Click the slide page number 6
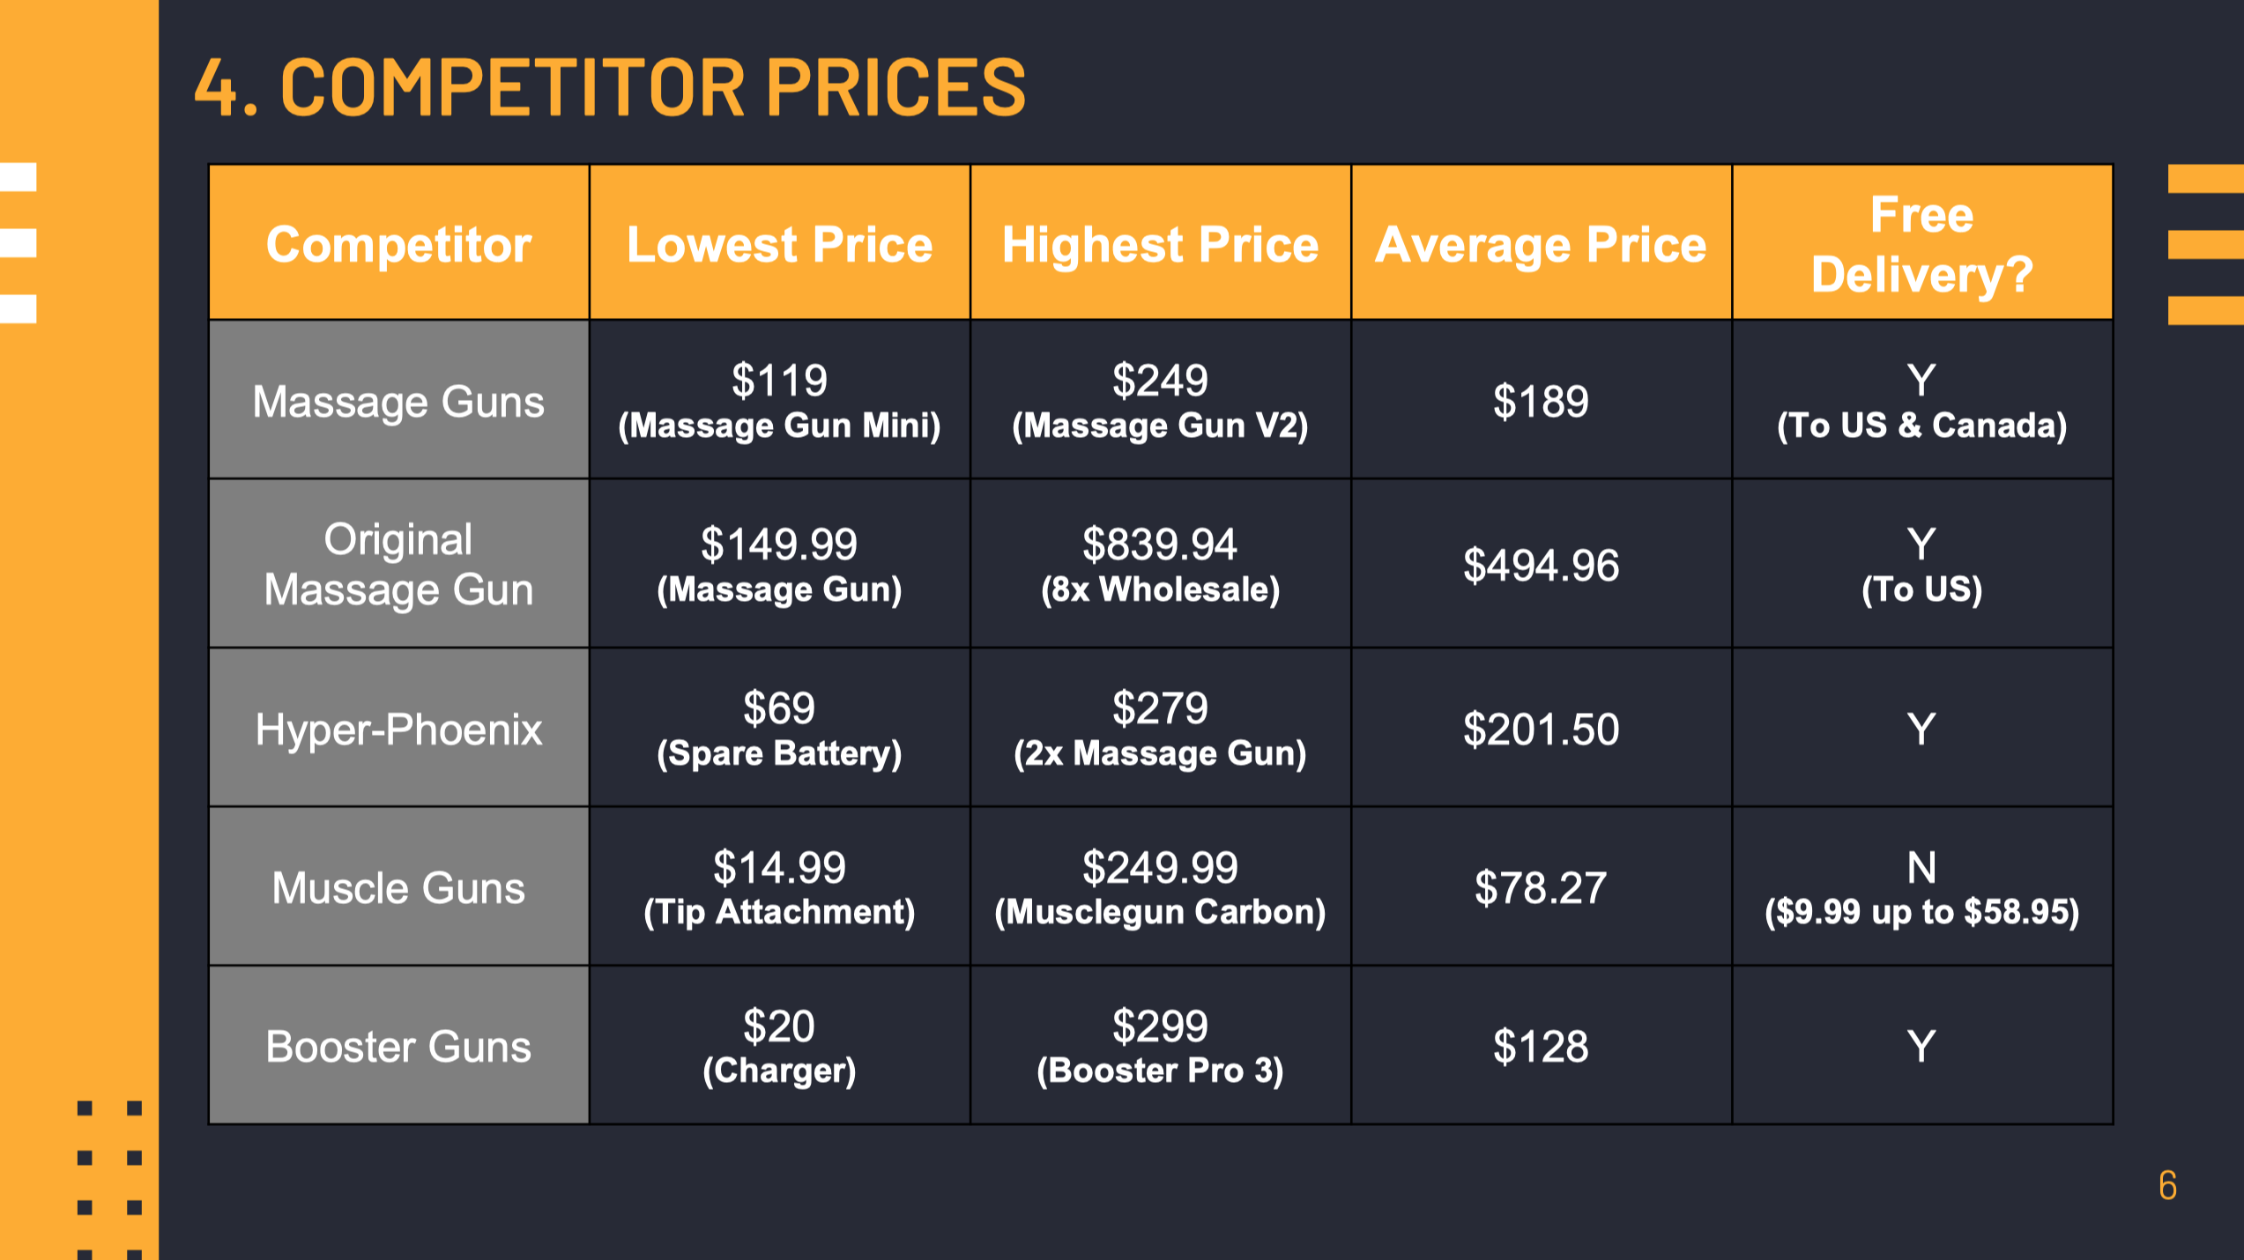Viewport: 2244px width, 1260px height. (x=2167, y=1185)
